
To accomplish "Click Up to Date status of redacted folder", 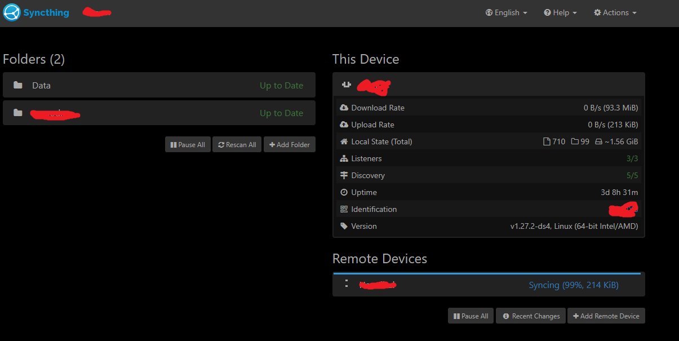I will pyautogui.click(x=281, y=113).
